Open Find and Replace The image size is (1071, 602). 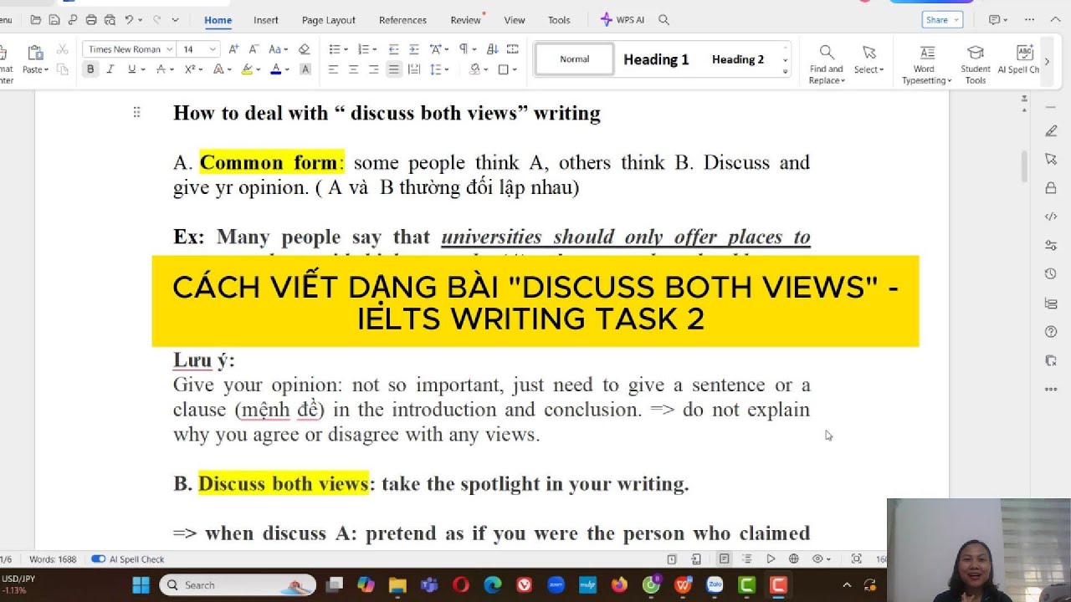click(826, 63)
